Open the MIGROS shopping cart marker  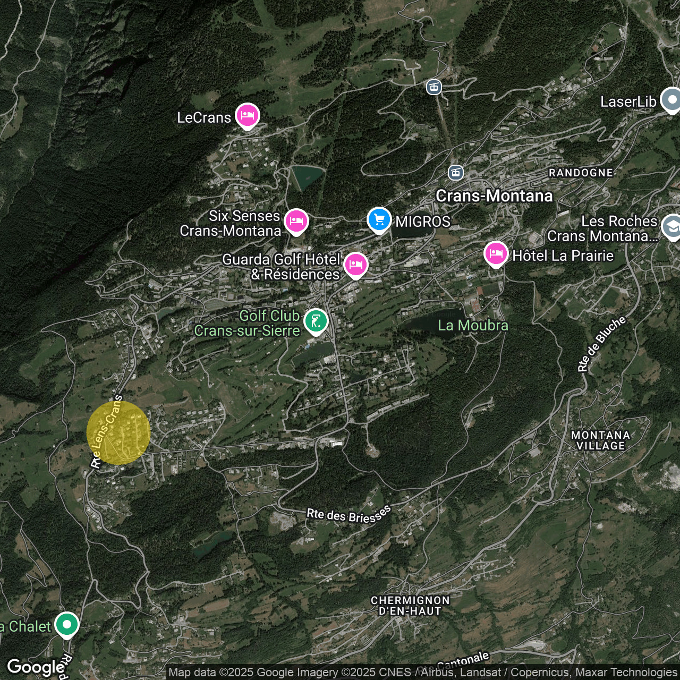(379, 219)
